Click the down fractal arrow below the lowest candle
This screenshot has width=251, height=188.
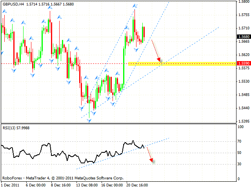coord(89,121)
